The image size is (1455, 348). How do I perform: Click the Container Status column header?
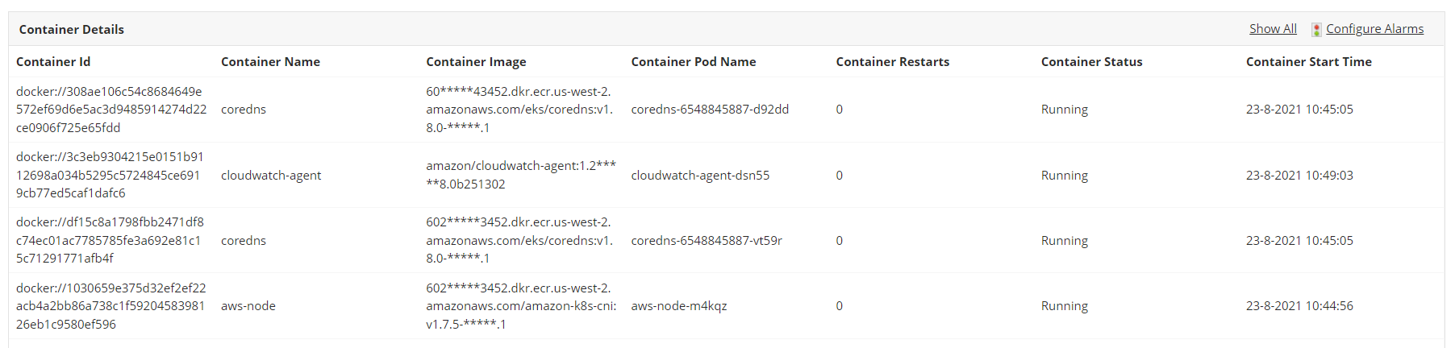coord(1091,62)
